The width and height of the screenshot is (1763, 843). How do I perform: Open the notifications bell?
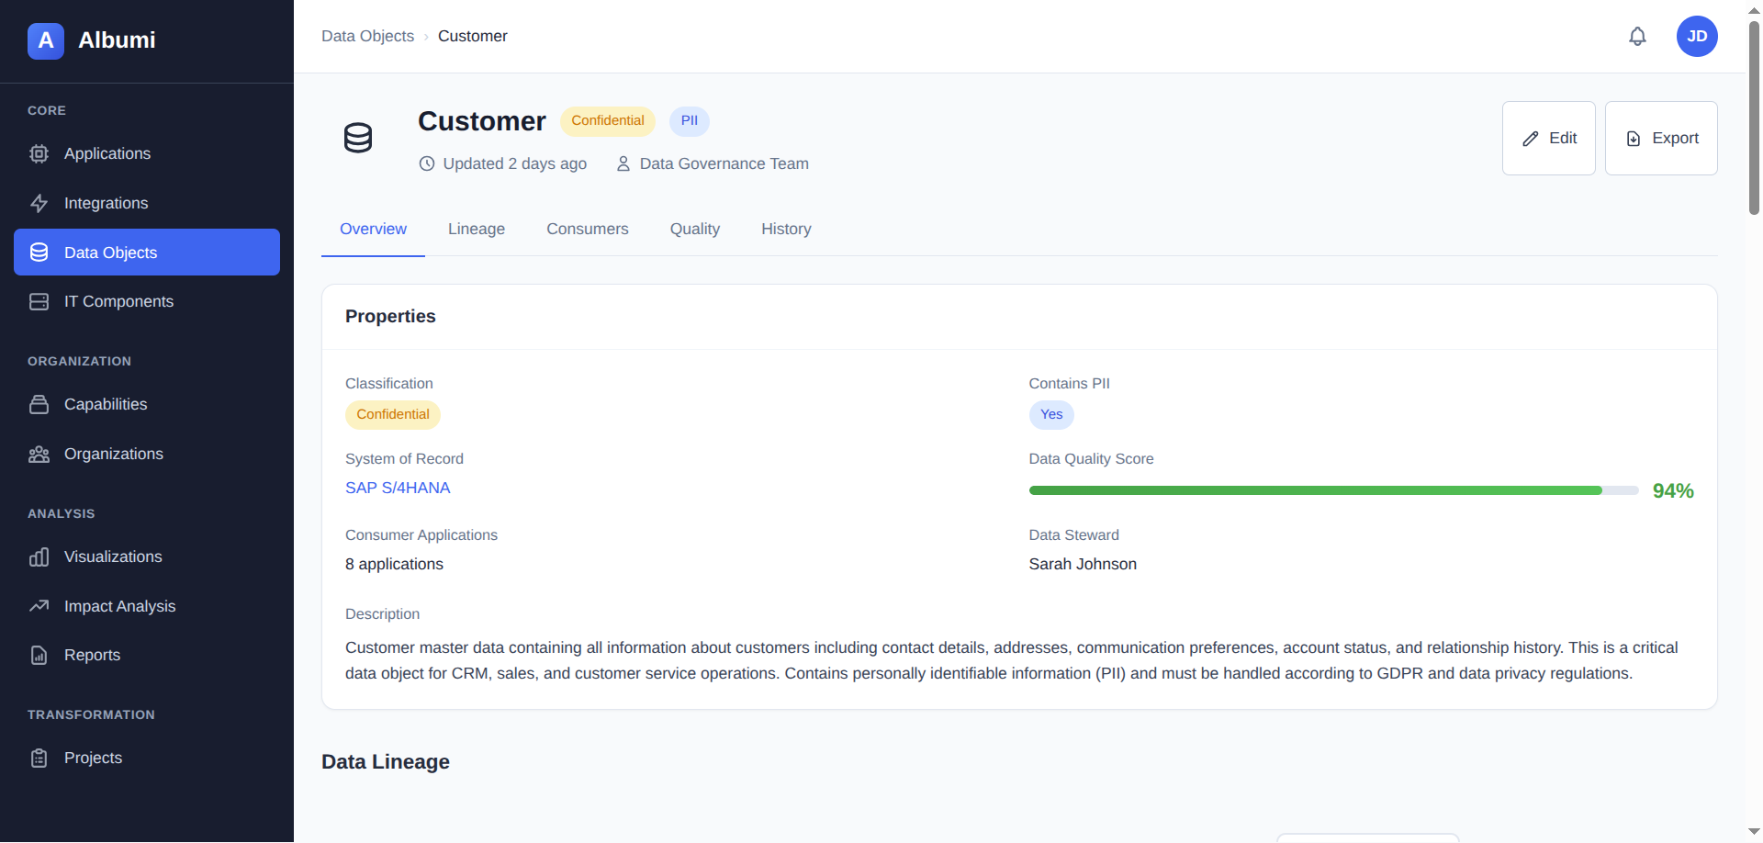(x=1637, y=37)
